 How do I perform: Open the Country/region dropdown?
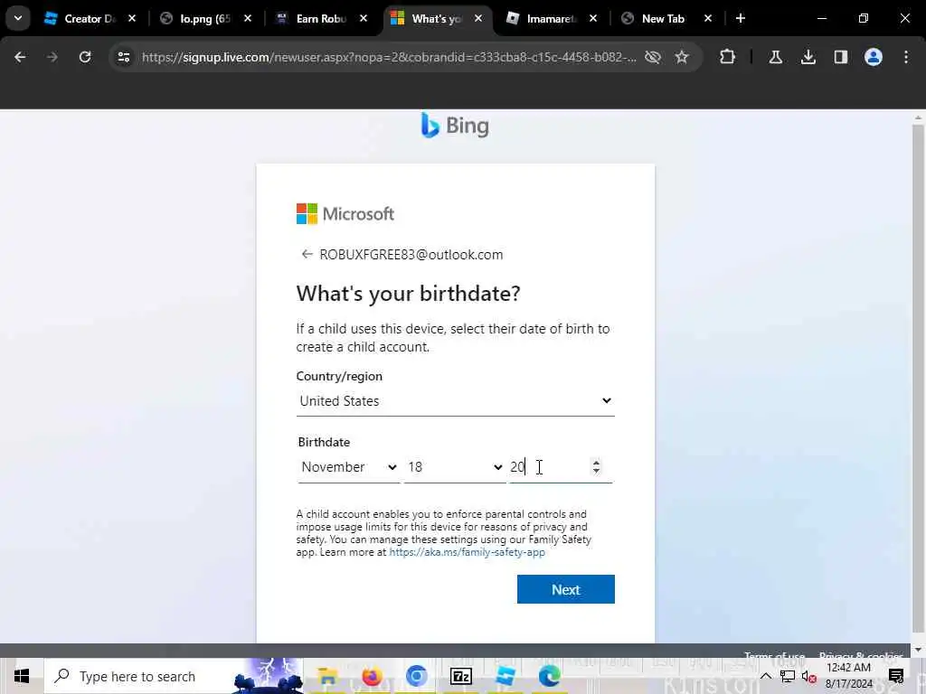click(x=456, y=401)
